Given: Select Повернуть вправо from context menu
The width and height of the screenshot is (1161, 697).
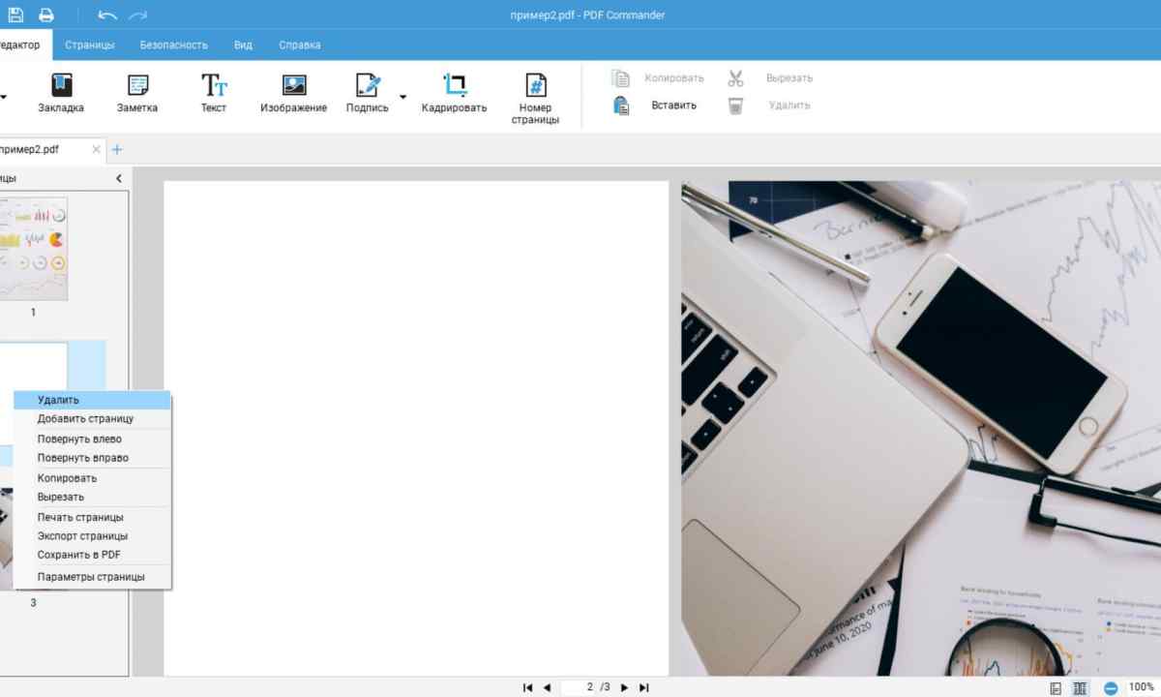Looking at the screenshot, I should click(82, 458).
